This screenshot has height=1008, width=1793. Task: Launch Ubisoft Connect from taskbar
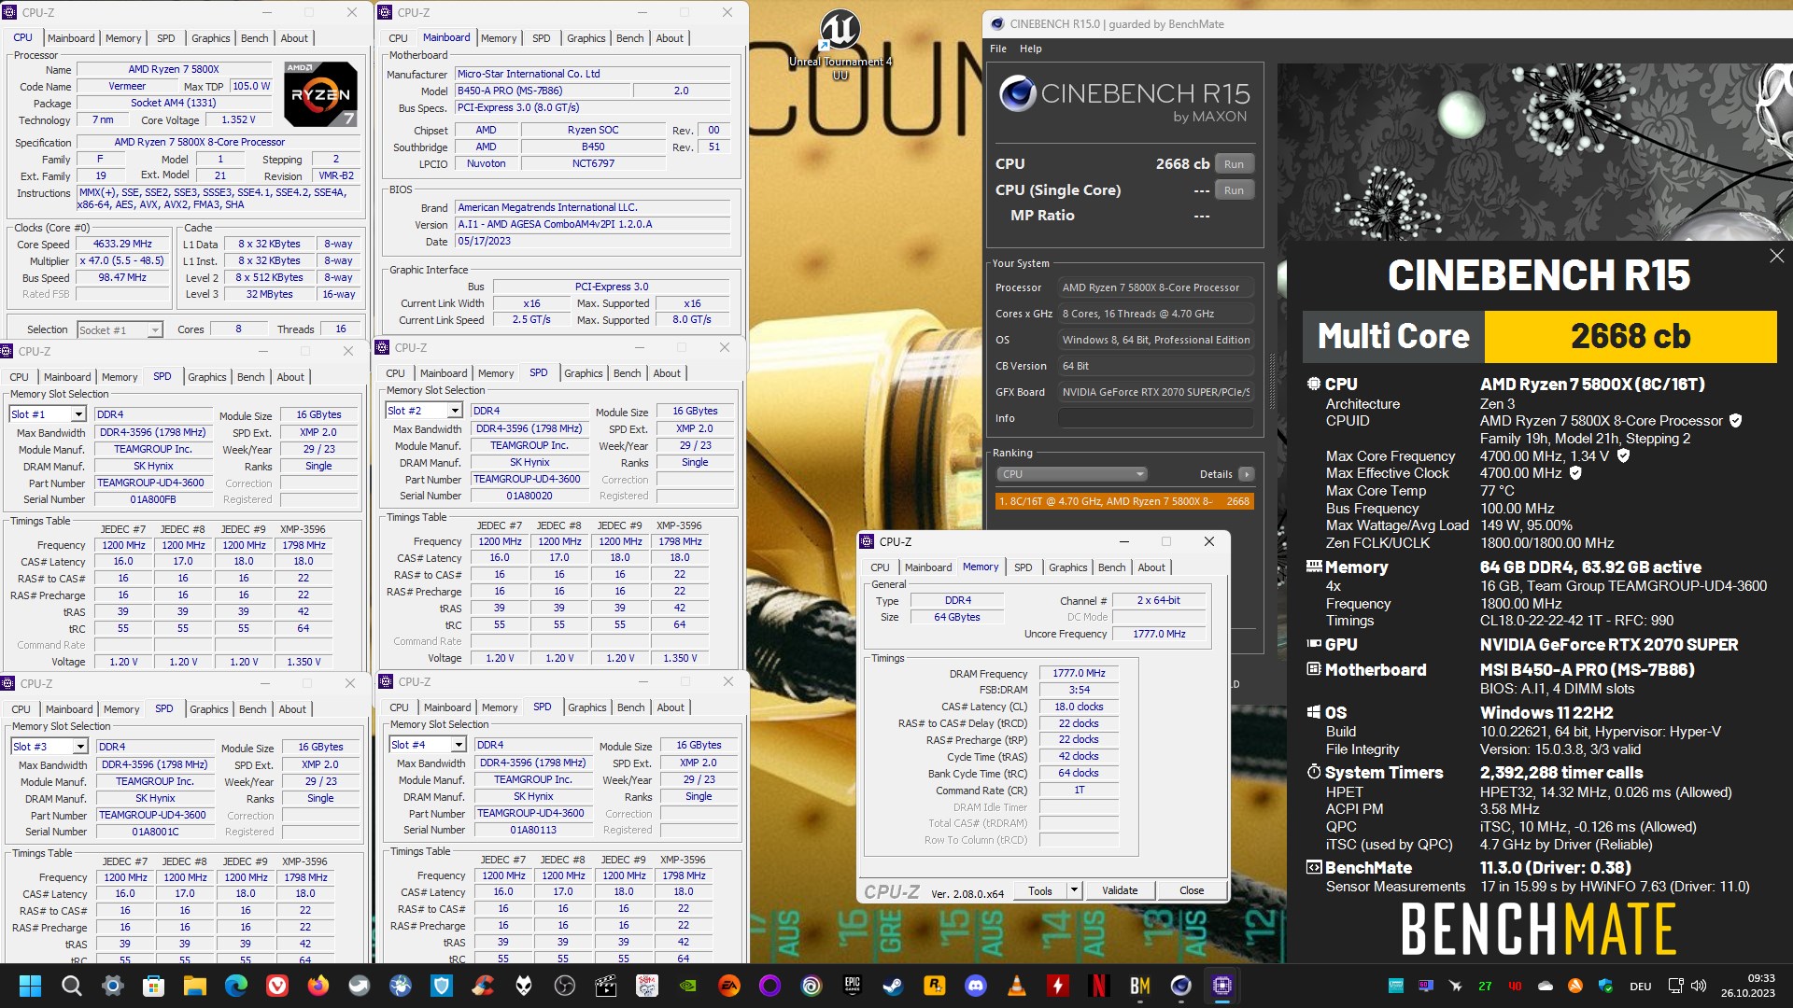pyautogui.click(x=811, y=986)
